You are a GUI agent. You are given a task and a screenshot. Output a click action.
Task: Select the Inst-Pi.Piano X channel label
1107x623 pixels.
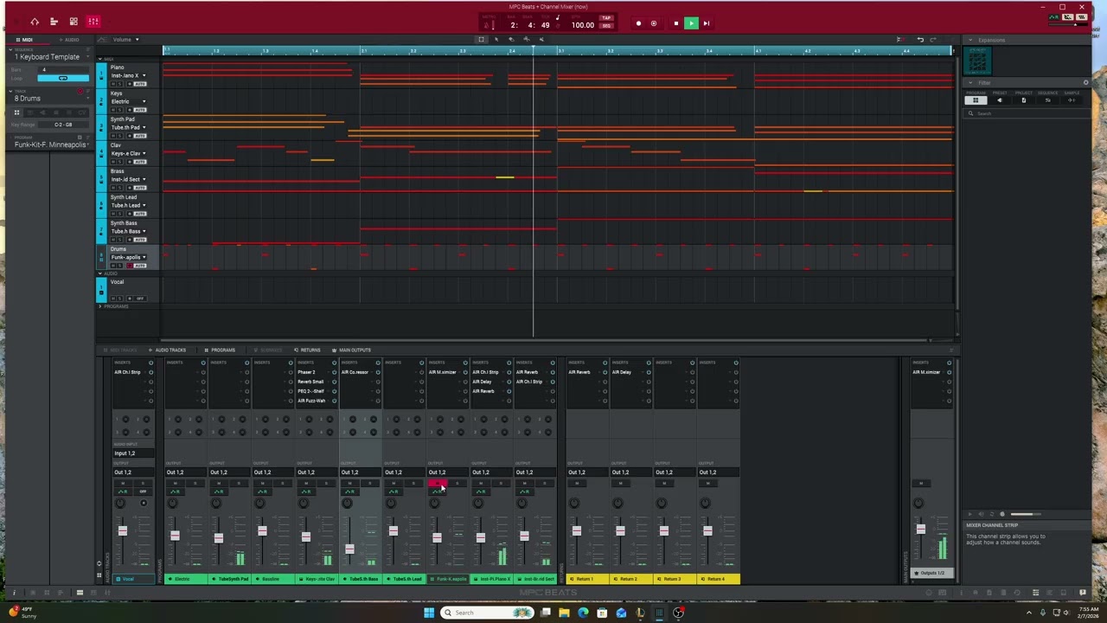492,579
